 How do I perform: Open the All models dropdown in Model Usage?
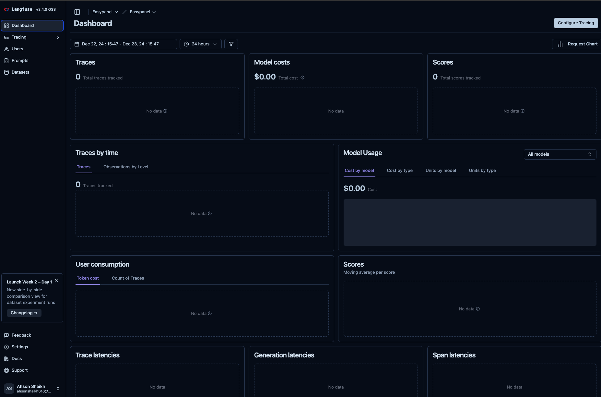[560, 154]
